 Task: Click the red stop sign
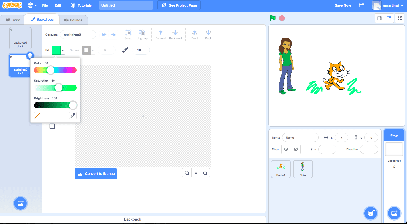tap(282, 18)
